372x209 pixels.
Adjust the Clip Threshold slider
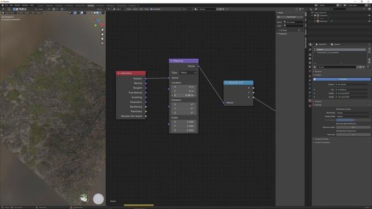(x=353, y=120)
